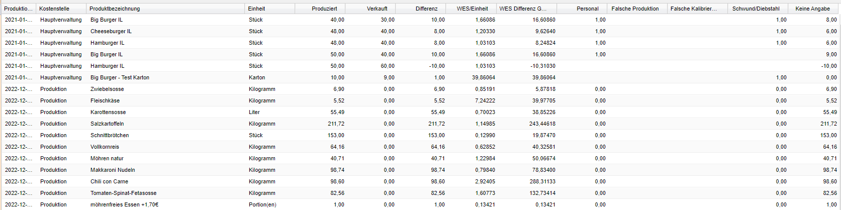Click the Chili con Carne product cell

point(109,181)
